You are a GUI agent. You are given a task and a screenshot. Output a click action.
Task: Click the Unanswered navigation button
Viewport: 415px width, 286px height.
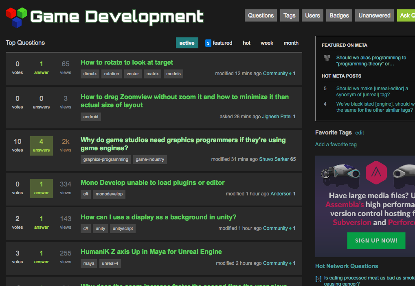374,15
